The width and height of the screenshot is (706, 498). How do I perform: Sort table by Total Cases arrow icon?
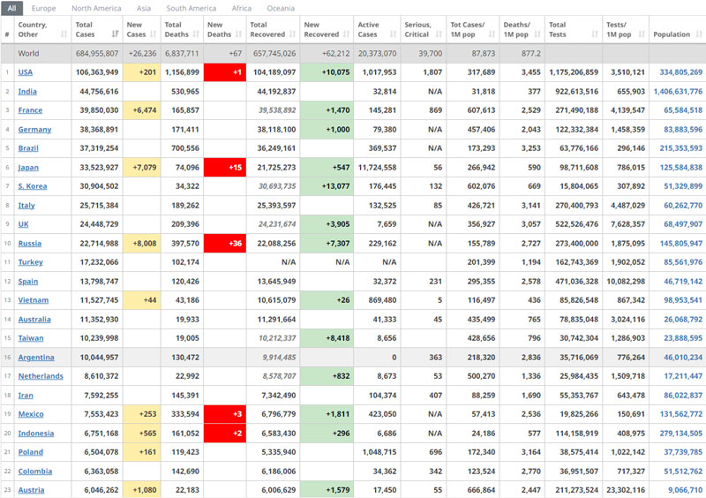(x=116, y=34)
